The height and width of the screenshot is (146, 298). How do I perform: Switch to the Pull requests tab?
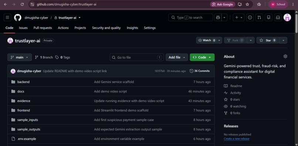pos(43,28)
